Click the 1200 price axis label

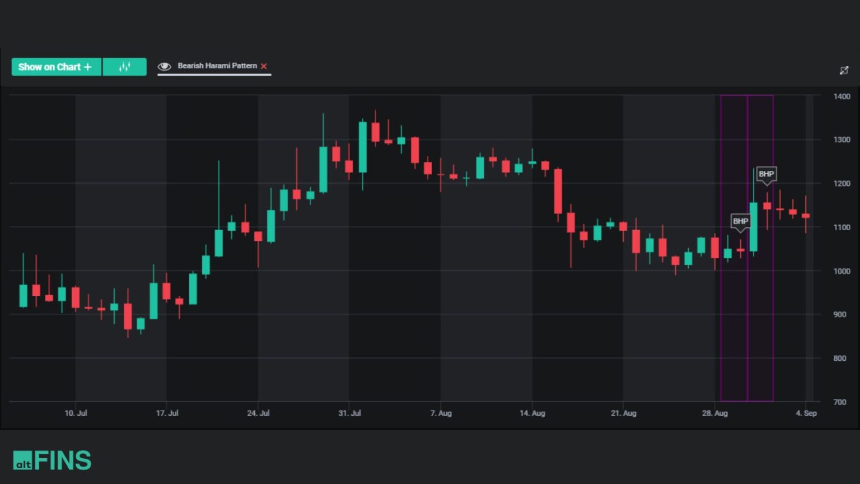point(842,184)
